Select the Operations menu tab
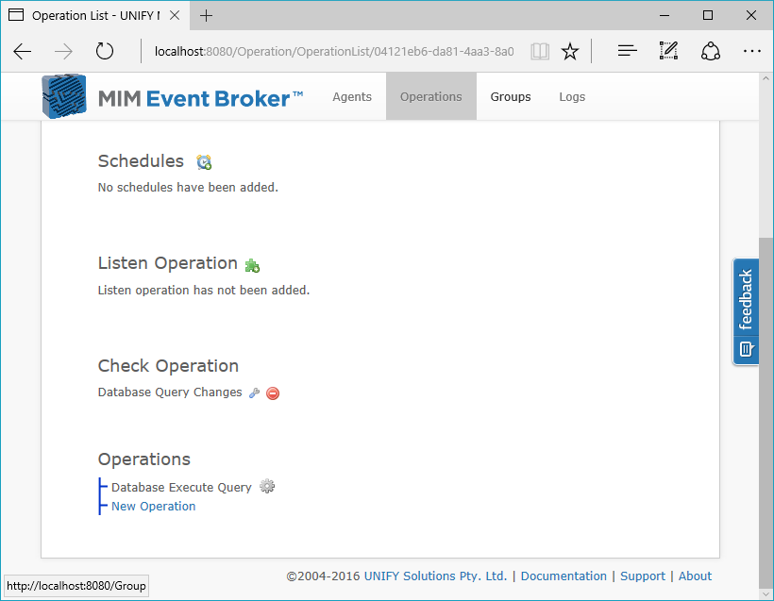This screenshot has height=601, width=774. (x=431, y=97)
